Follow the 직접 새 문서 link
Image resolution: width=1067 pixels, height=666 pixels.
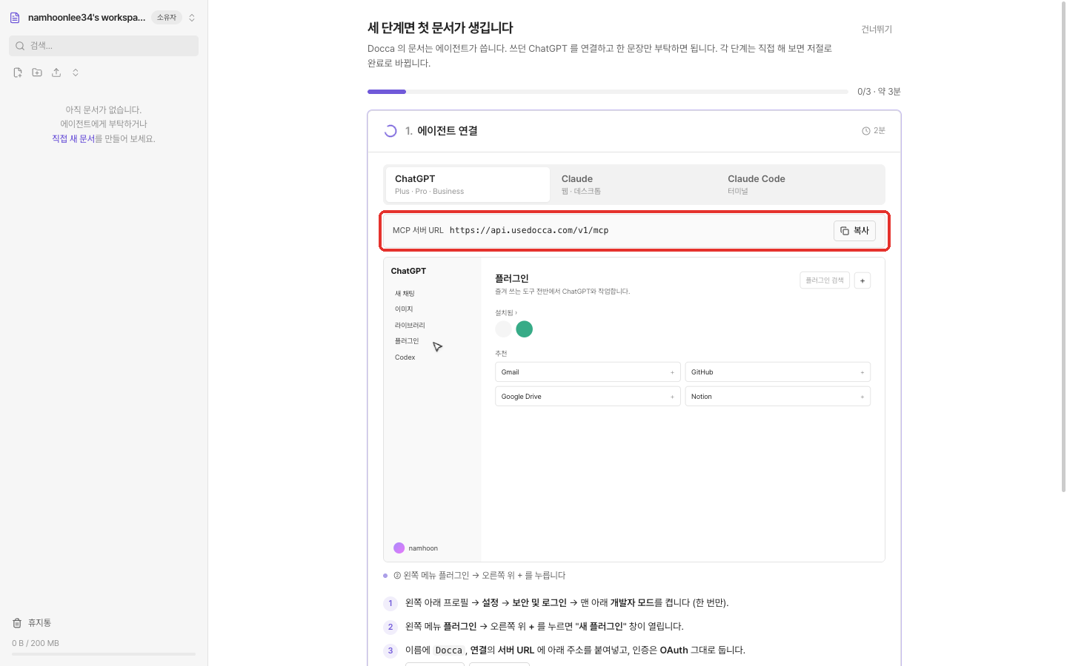(x=73, y=138)
